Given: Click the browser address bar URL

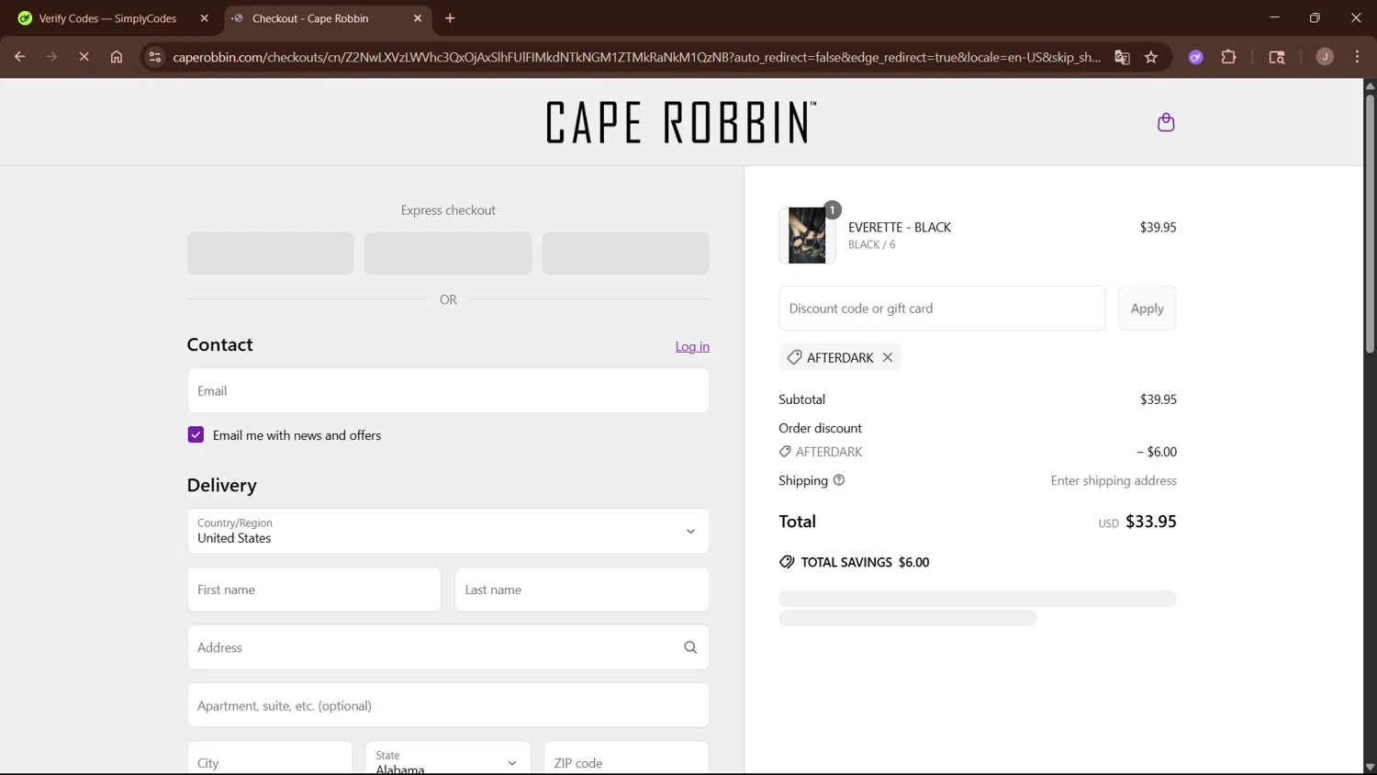Looking at the screenshot, I should point(636,57).
